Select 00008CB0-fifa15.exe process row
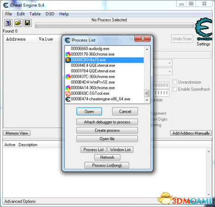Image resolution: width=215 pixels, height=207 pixels. (x=105, y=60)
